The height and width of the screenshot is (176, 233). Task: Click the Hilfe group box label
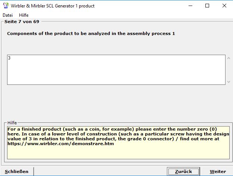(12, 123)
